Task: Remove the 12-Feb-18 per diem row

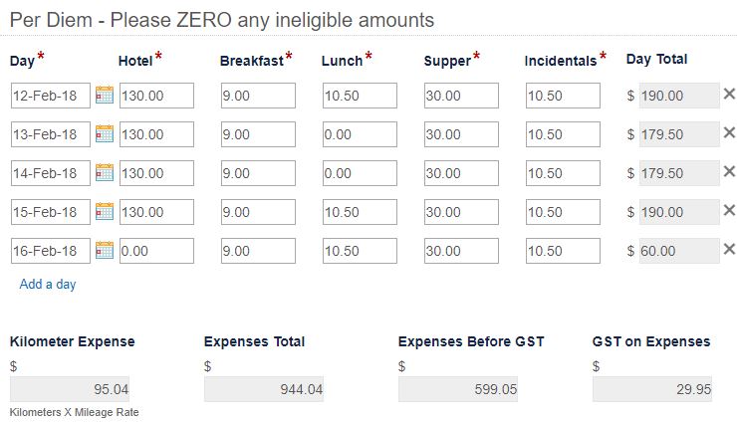Action: coord(729,94)
